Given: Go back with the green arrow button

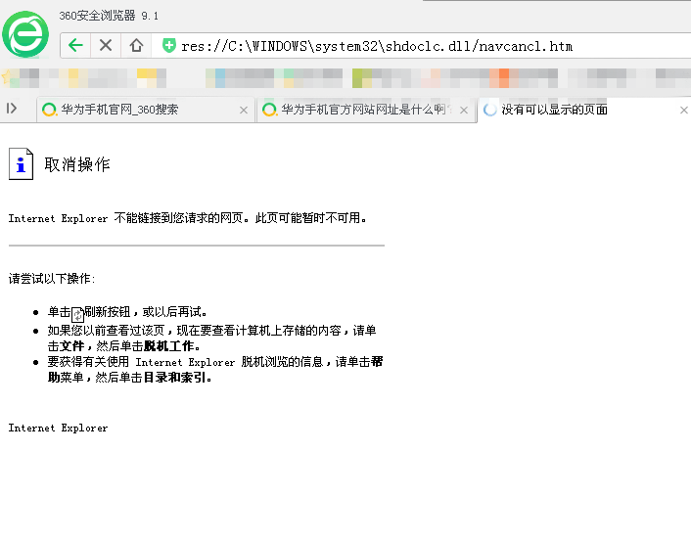Looking at the screenshot, I should (x=75, y=45).
